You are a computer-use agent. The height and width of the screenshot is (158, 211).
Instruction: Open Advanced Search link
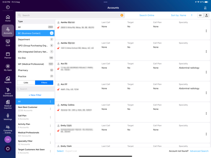[199, 151]
